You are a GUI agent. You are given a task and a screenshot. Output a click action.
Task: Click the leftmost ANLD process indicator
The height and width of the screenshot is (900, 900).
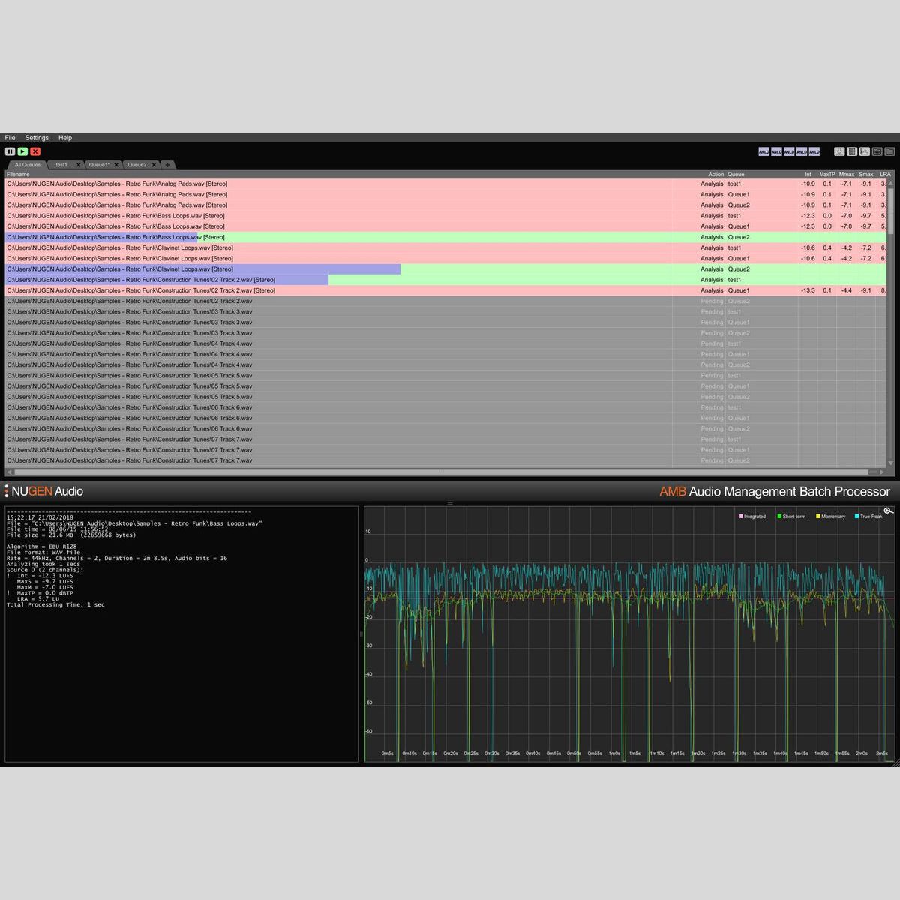tap(763, 151)
